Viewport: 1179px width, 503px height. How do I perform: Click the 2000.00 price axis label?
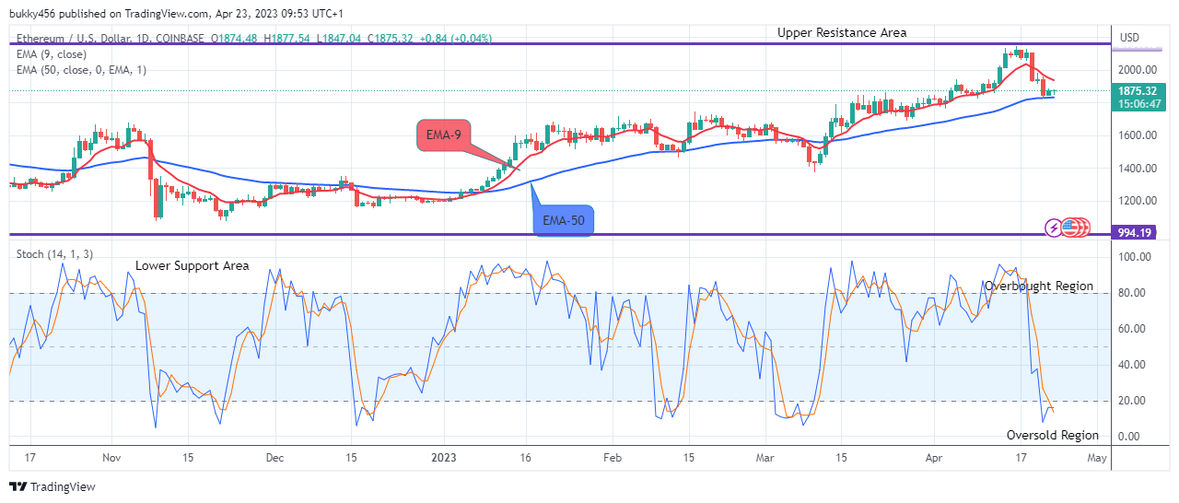1138,70
